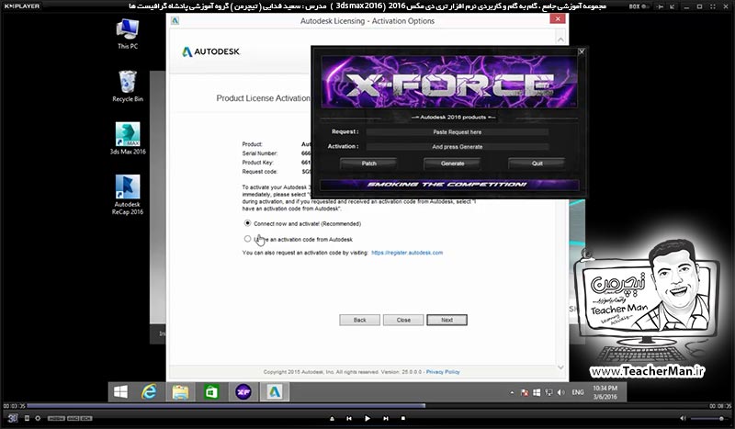Toggle the BOX switch in KMPlayer title bar

click(x=639, y=6)
